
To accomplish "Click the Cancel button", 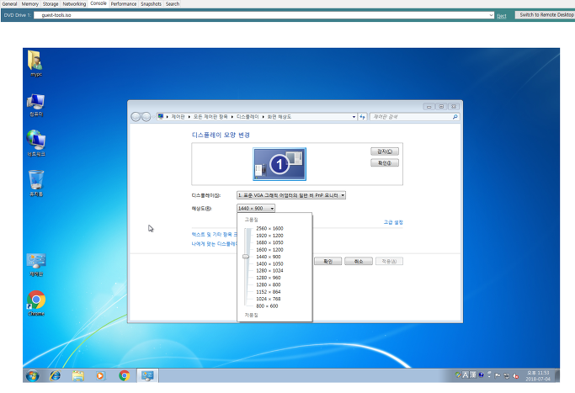I will point(359,261).
